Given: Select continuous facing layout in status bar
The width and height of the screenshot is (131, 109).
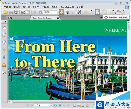Looking at the screenshot, I should [x=88, y=105].
